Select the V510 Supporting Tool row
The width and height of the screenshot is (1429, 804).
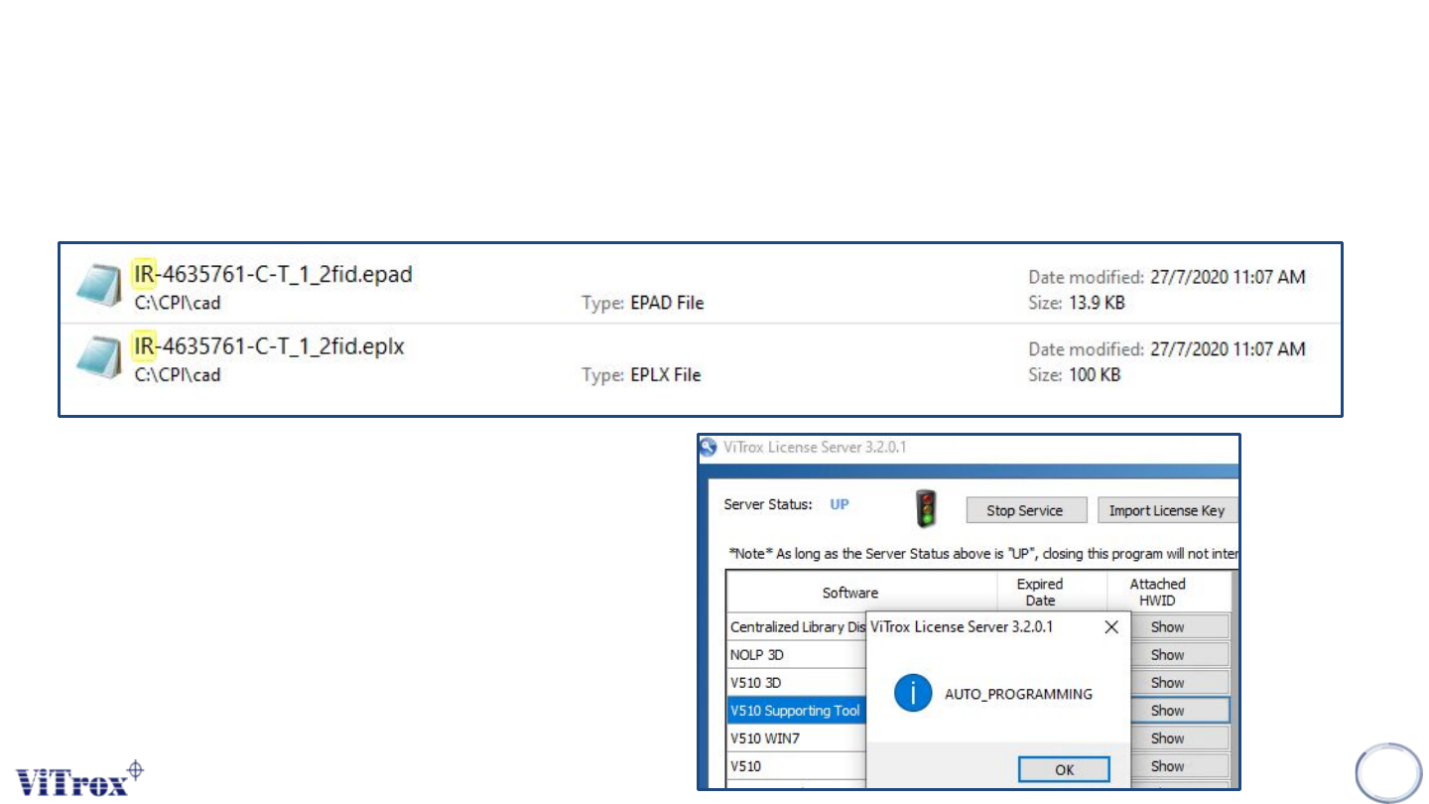(x=798, y=711)
